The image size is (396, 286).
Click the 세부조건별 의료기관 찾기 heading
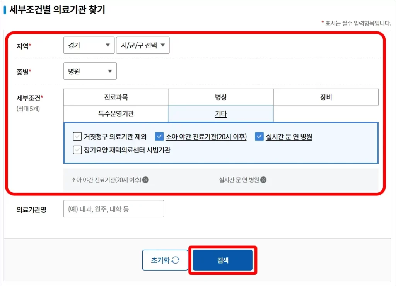pos(57,10)
